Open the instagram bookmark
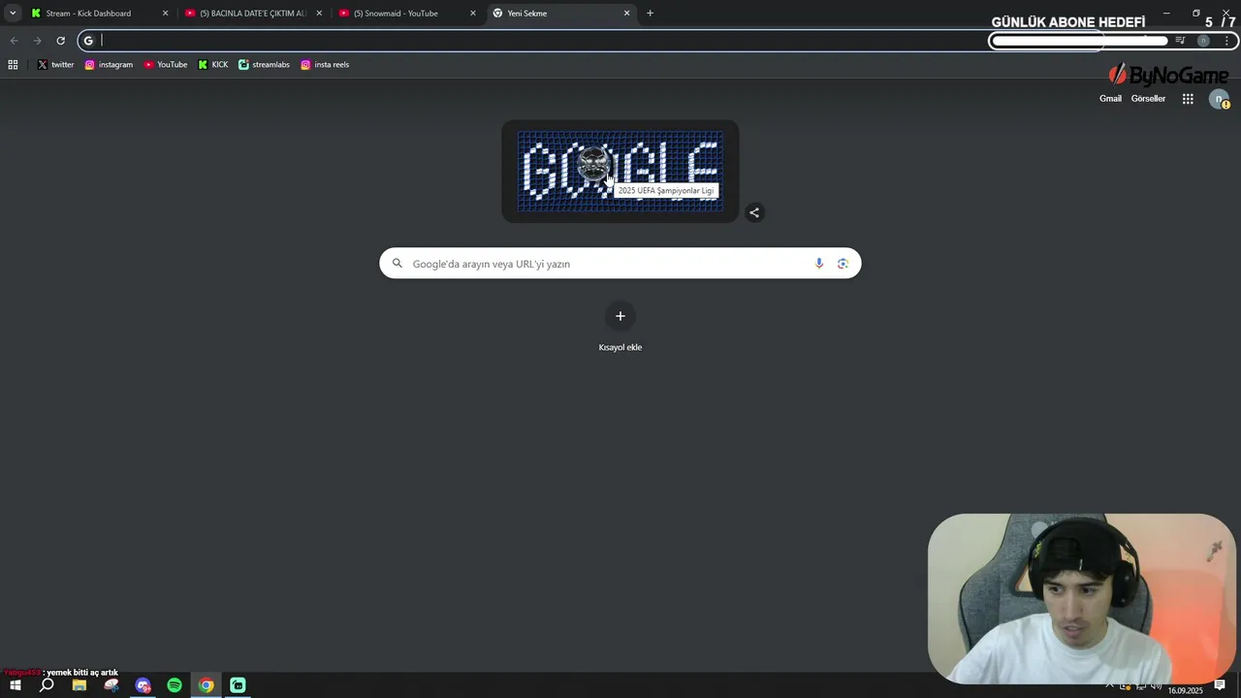1241x698 pixels. point(109,65)
